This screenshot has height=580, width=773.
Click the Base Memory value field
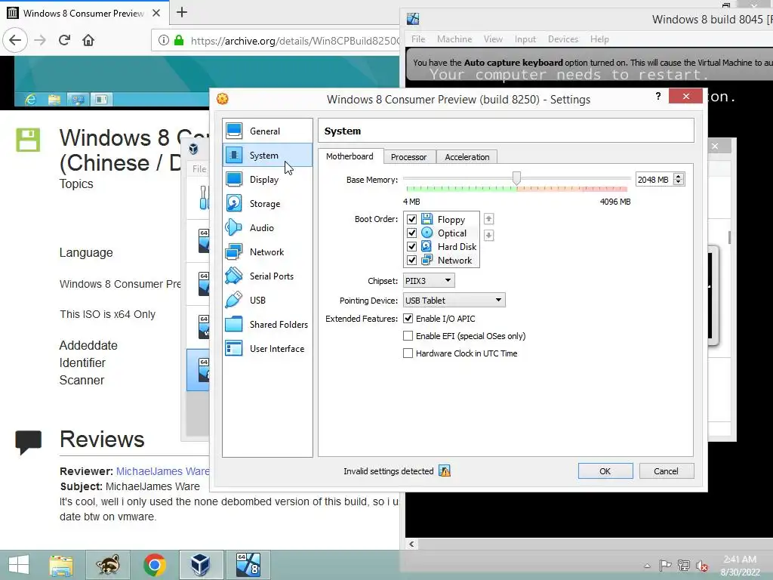(654, 180)
